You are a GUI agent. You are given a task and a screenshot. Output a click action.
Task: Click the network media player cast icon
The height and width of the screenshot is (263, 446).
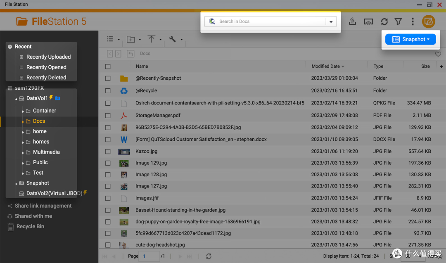pyautogui.click(x=368, y=21)
